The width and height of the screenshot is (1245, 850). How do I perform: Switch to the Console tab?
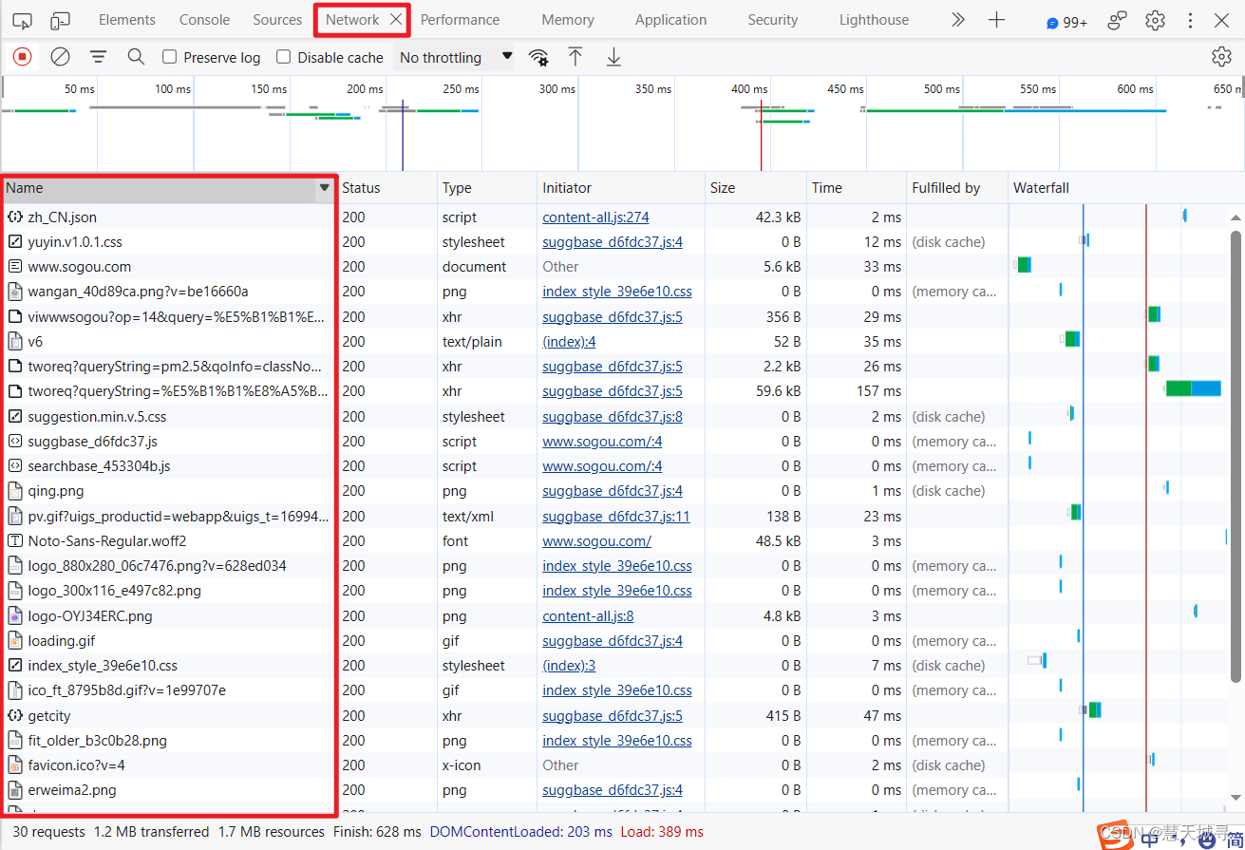click(205, 20)
